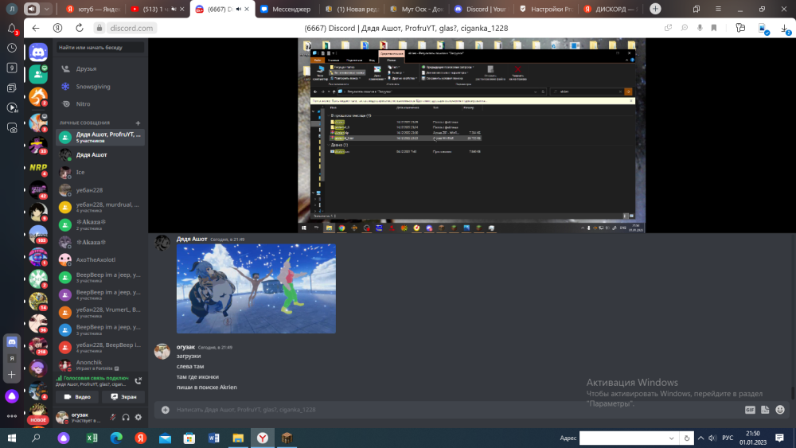Click огузак username in chat

[x=185, y=347]
